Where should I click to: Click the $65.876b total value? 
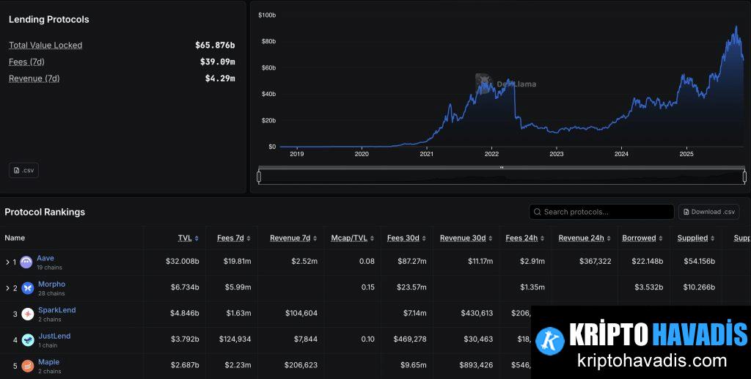215,45
